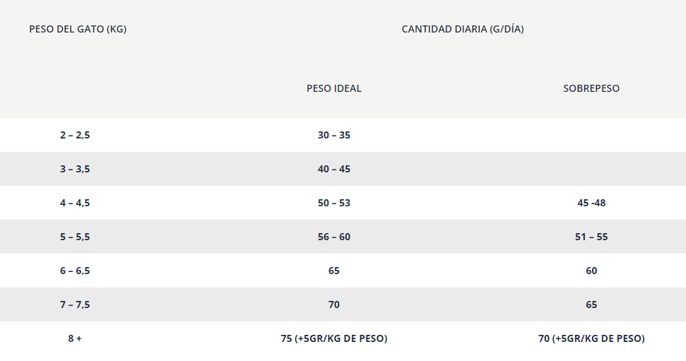This screenshot has width=686, height=361.
Task: Click the '30 – 35' ideal amount cell
Action: tap(334, 135)
